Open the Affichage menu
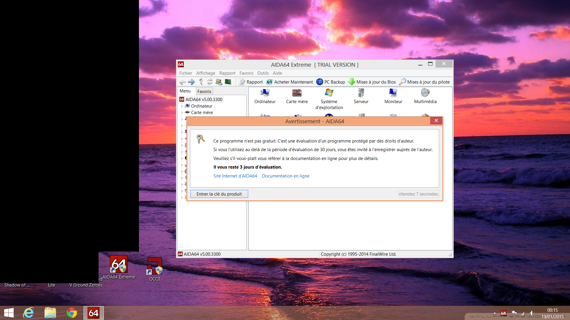Image resolution: width=570 pixels, height=320 pixels. pos(206,73)
